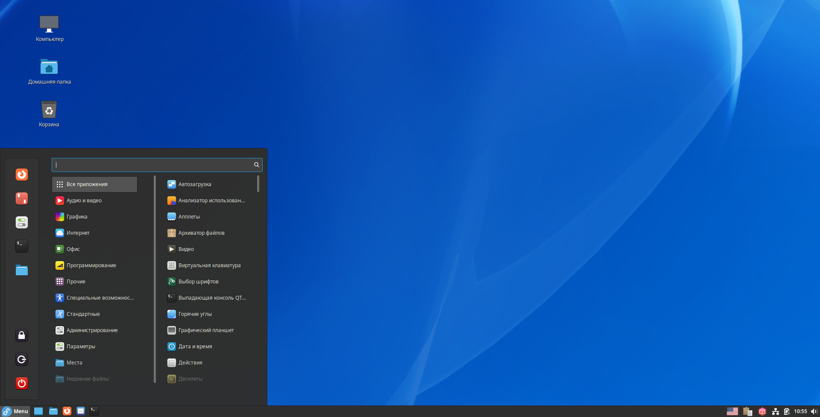This screenshot has width=820, height=417.
Task: Click the magnifier icon in search box
Action: pyautogui.click(x=256, y=165)
